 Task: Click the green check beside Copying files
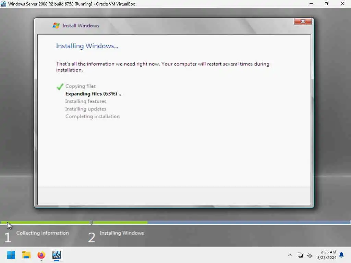tap(60, 86)
